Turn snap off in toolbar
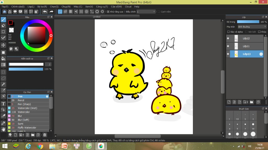 [x=60, y=11]
